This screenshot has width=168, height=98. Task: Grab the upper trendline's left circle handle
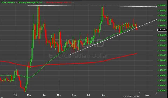pyautogui.click(x=28, y=5)
